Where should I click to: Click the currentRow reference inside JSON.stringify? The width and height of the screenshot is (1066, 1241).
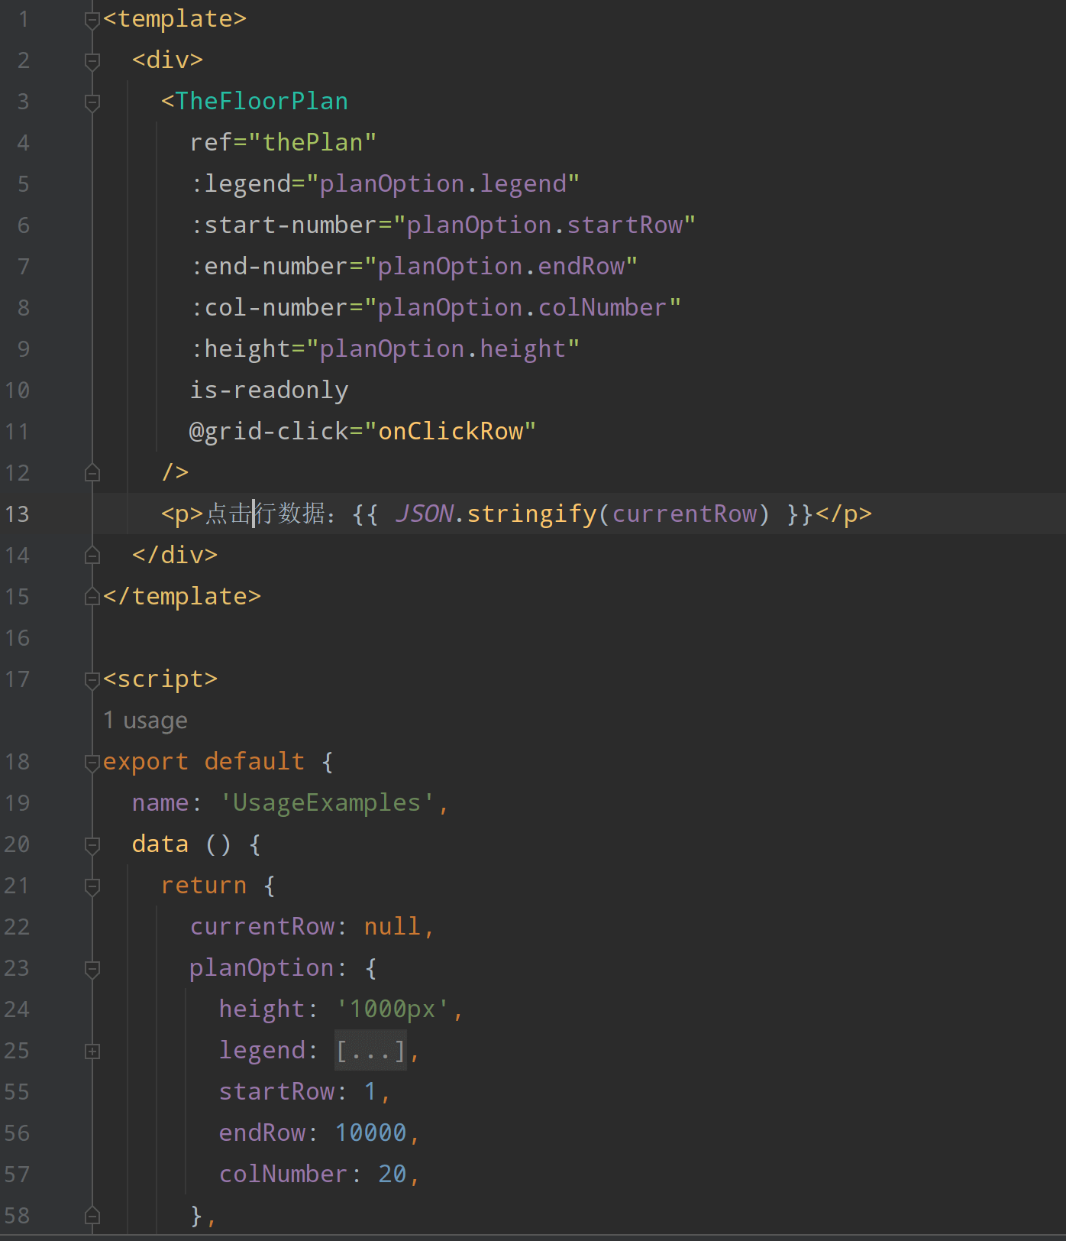(x=684, y=514)
